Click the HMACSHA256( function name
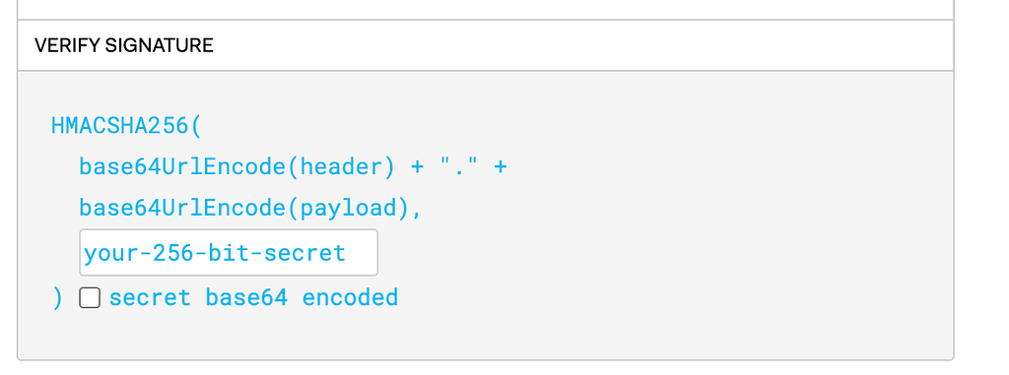The height and width of the screenshot is (375, 1009). (127, 125)
